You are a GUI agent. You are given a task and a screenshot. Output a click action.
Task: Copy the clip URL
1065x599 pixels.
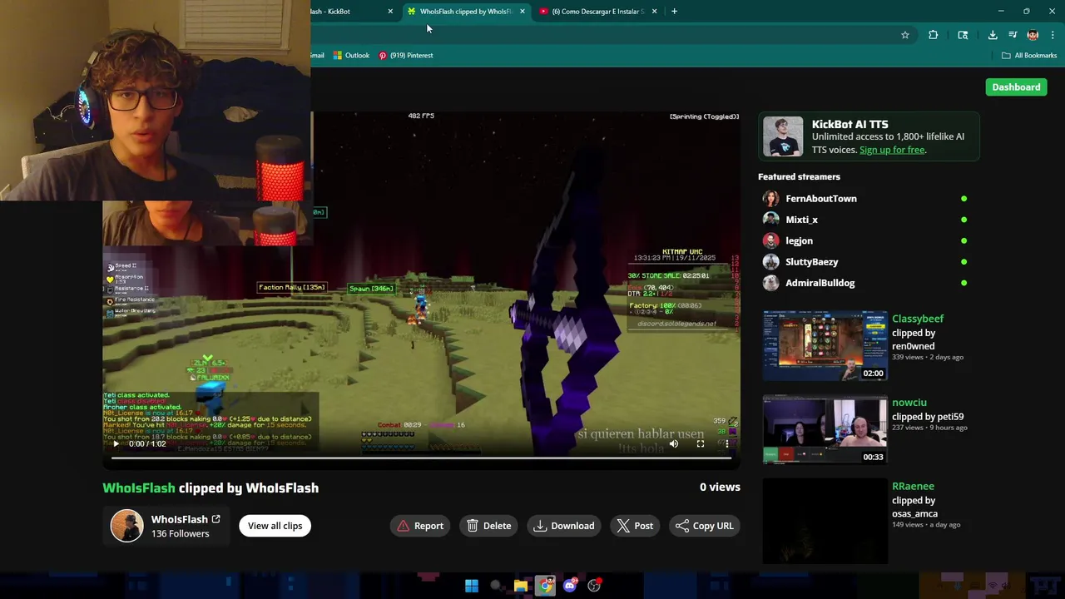[x=705, y=526]
